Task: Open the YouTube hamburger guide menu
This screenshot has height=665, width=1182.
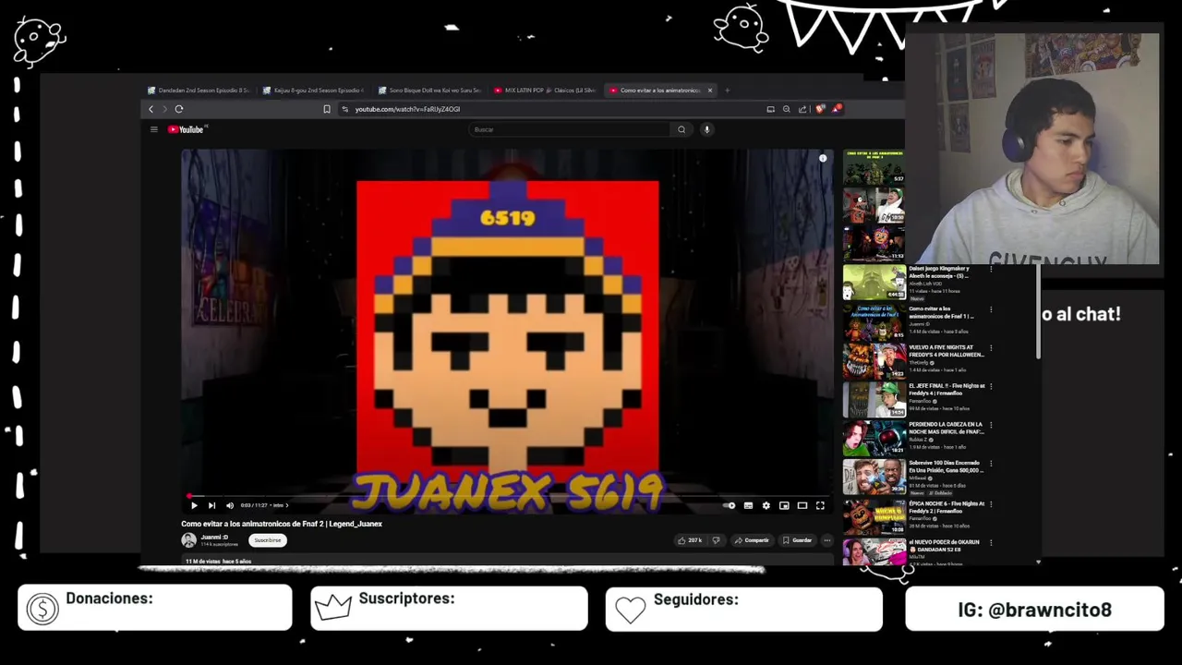Action: click(154, 129)
